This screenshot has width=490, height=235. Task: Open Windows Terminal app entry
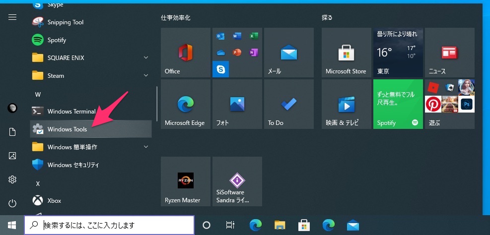click(91, 111)
